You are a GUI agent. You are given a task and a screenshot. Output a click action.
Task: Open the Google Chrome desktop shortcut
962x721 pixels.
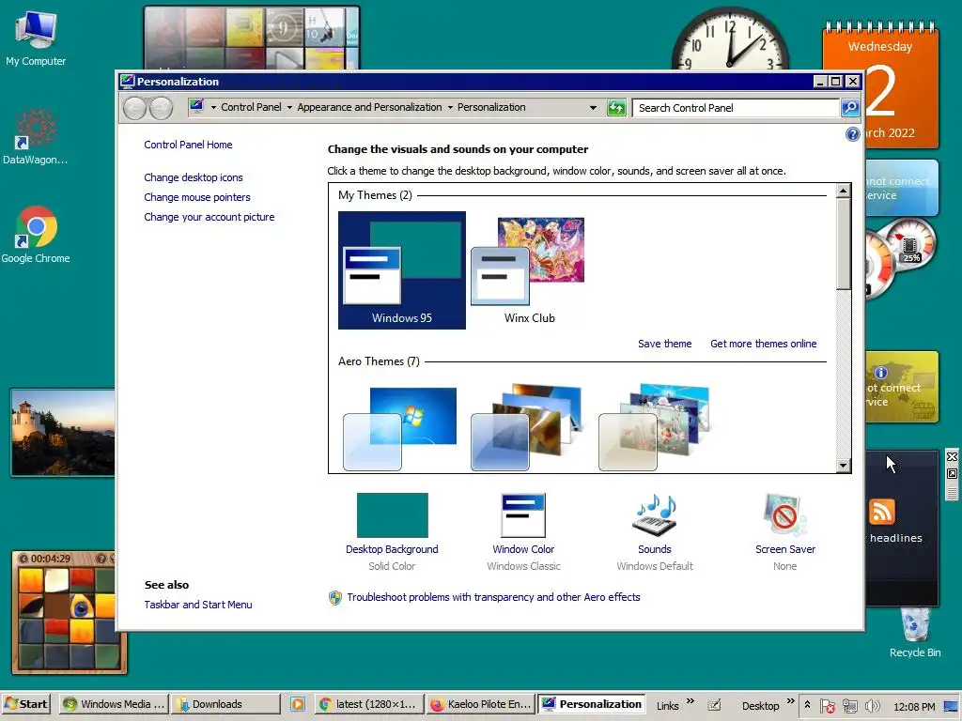tap(35, 234)
